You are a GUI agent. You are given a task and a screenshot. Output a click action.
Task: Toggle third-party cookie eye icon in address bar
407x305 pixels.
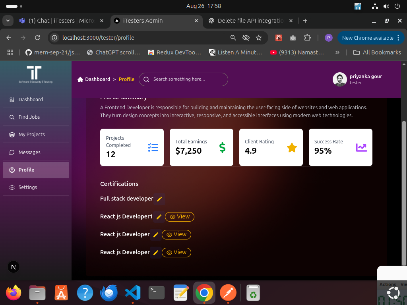coord(246,38)
